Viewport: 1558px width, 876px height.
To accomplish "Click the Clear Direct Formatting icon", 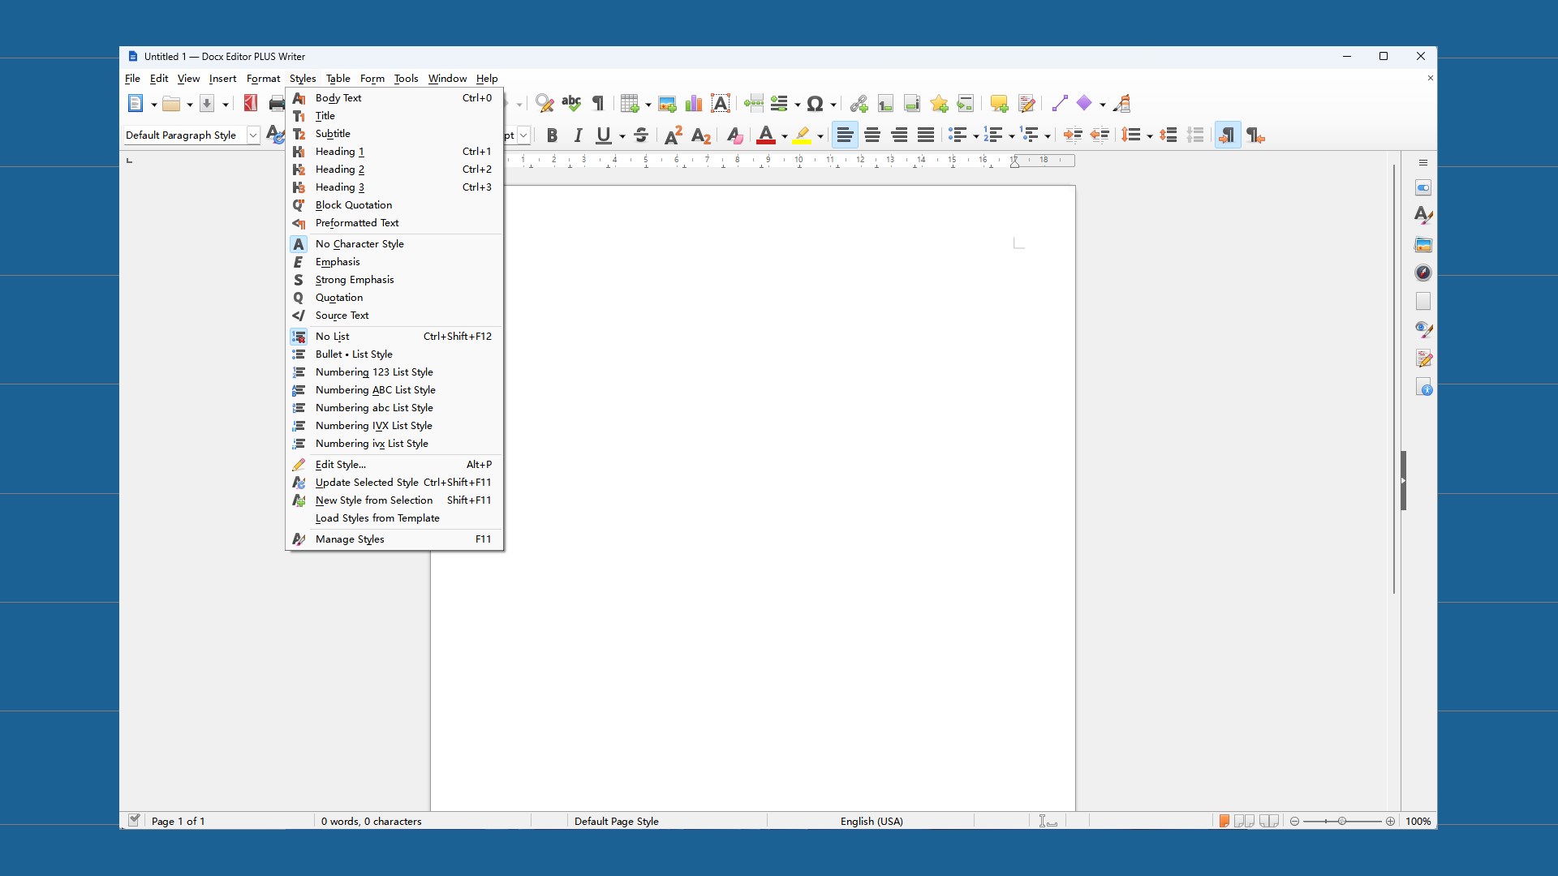I will tap(734, 135).
